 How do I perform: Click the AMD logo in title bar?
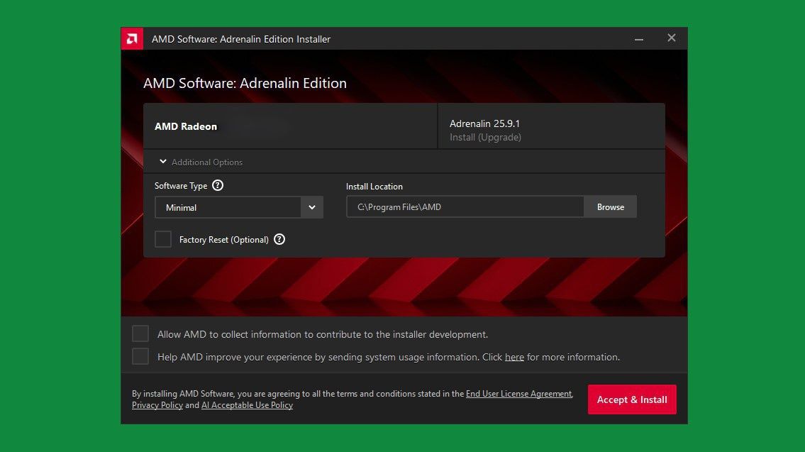pos(132,39)
